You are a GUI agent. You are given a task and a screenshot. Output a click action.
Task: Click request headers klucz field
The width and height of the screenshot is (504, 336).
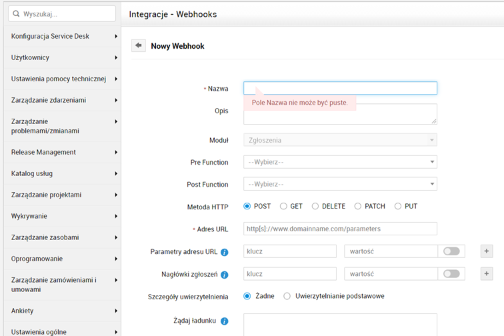(x=290, y=273)
